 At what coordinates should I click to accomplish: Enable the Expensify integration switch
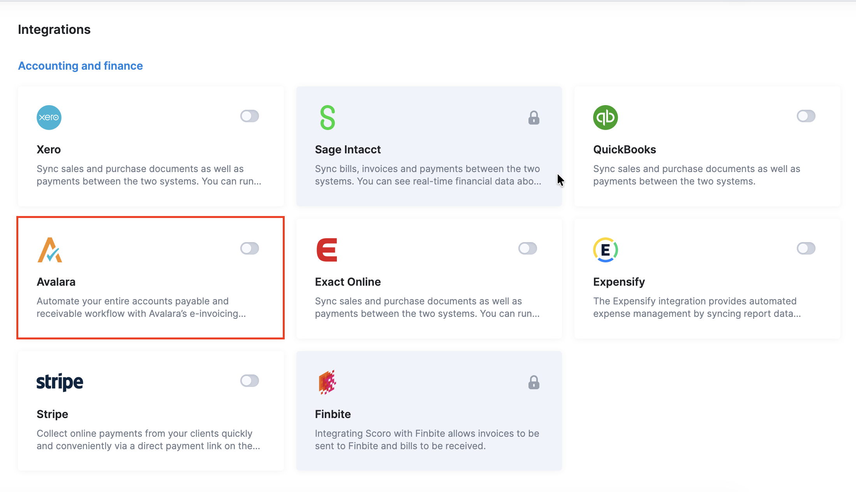(806, 248)
